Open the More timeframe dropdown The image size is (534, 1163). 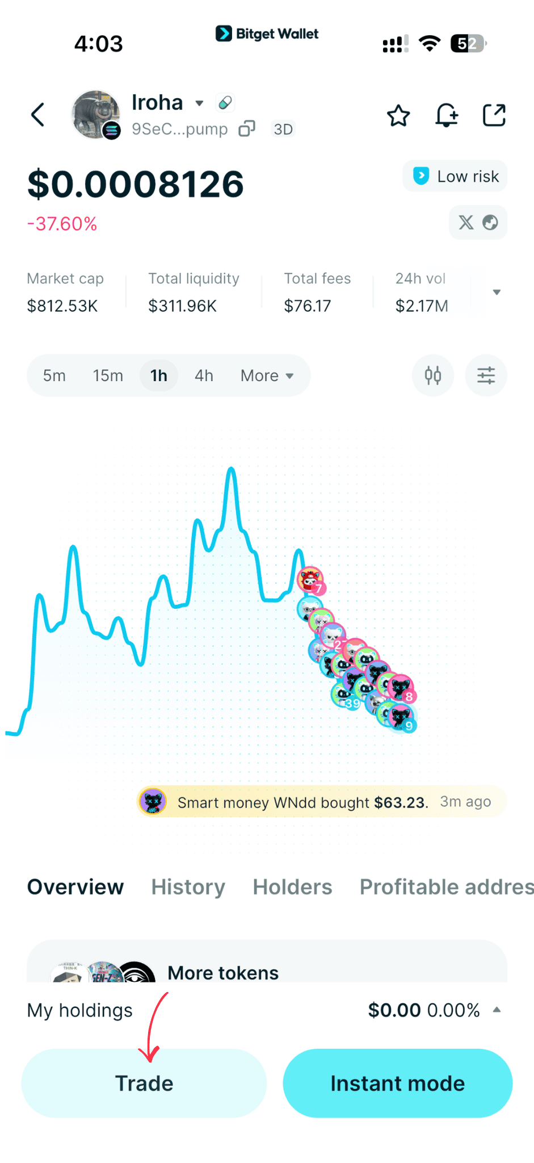(267, 375)
